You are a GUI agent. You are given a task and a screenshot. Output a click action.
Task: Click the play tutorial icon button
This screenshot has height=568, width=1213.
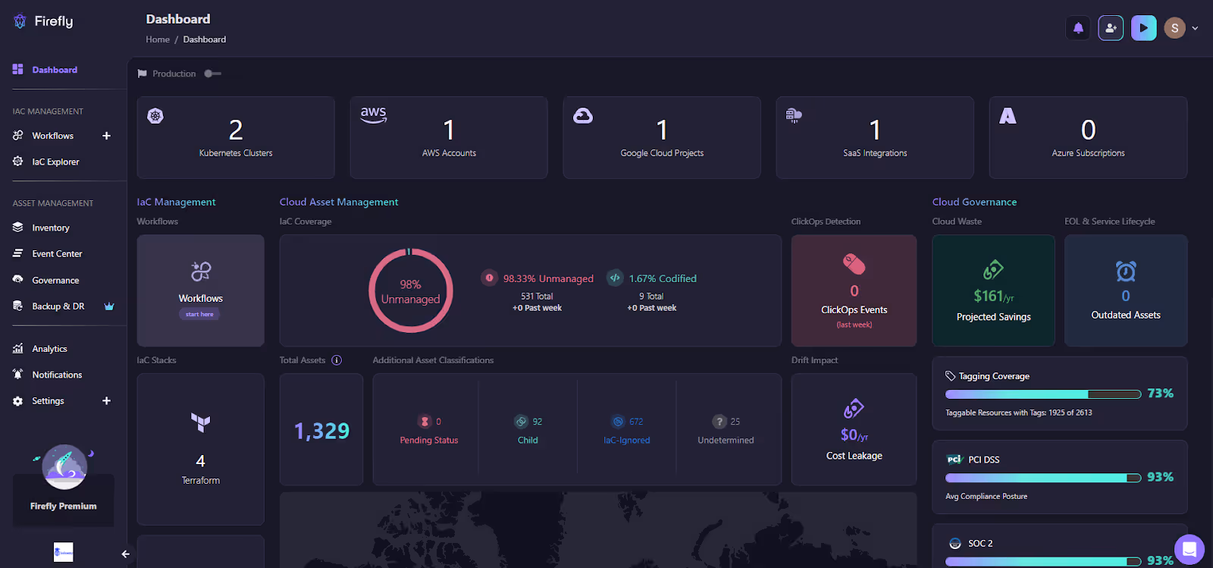(1144, 28)
